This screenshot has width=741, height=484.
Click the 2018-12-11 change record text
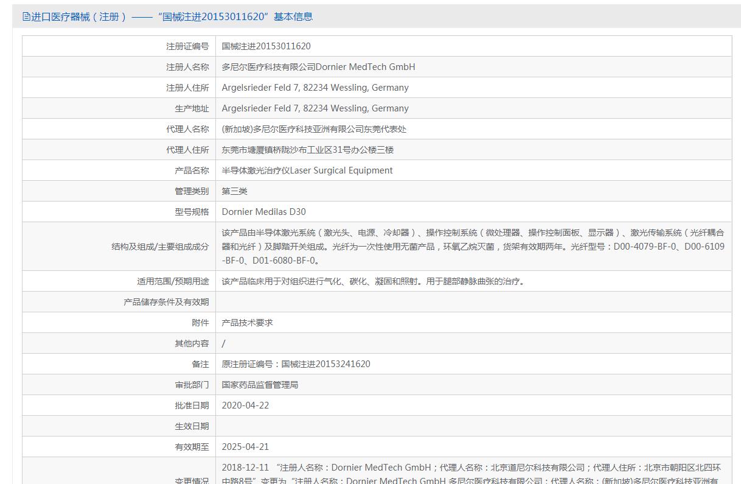pos(471,474)
